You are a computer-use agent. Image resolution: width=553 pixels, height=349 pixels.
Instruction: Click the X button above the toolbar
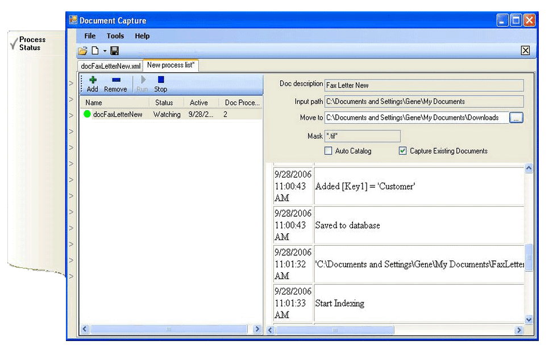pos(526,51)
